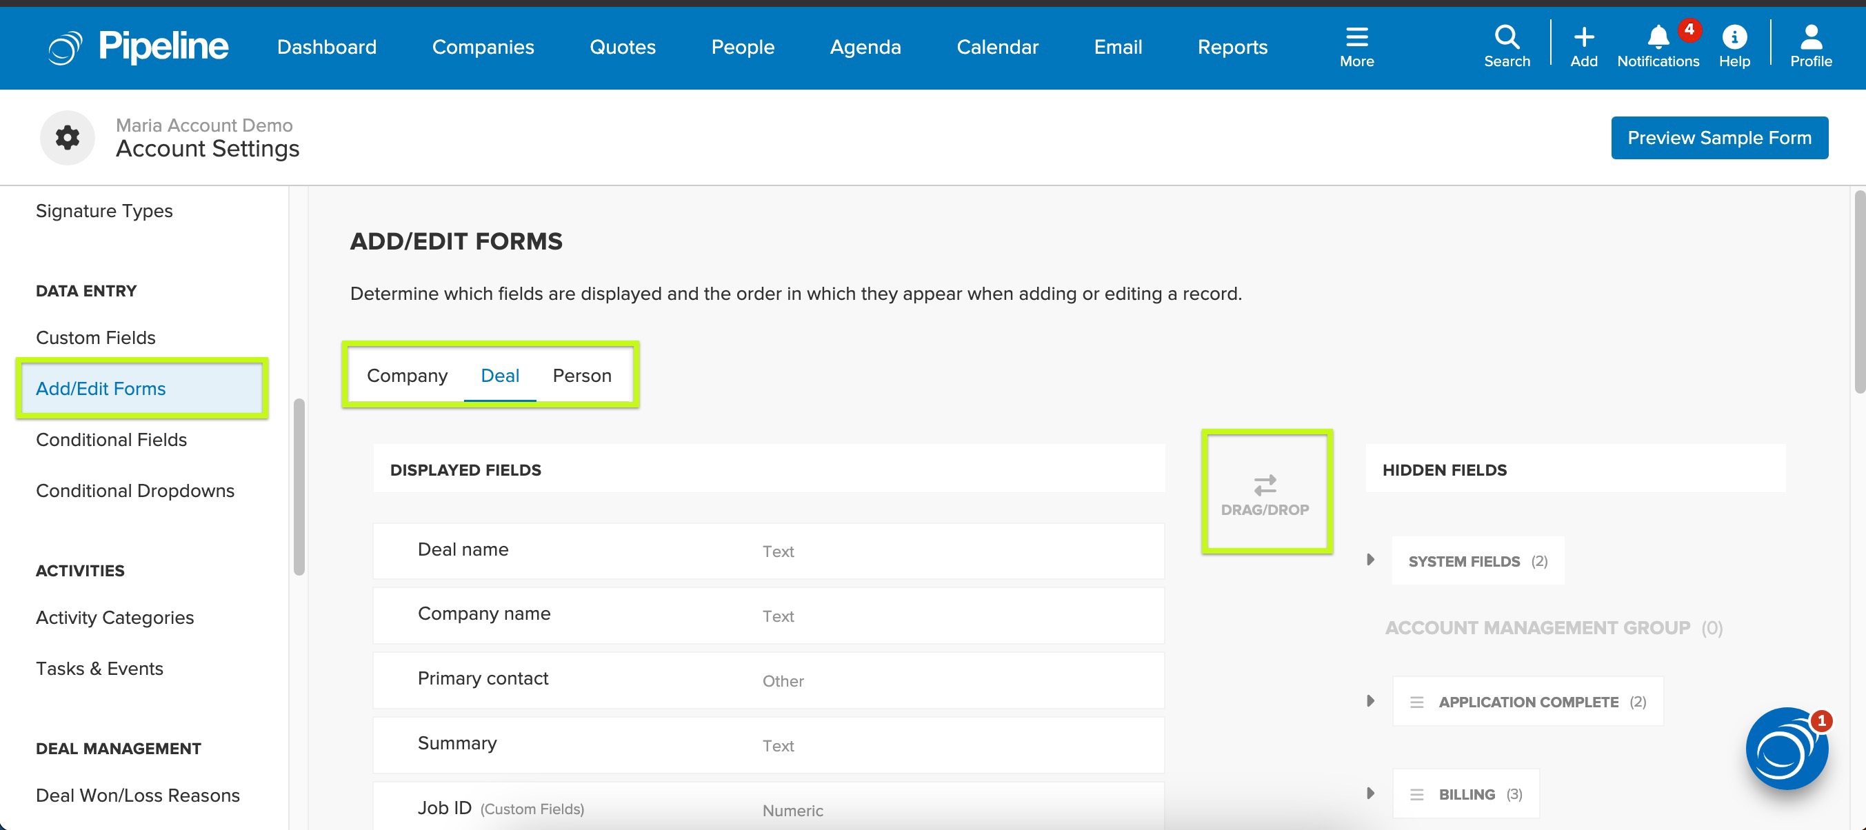Click the sidebar scrollbar thumb
Viewport: 1866px width, 830px height.
pyautogui.click(x=299, y=487)
